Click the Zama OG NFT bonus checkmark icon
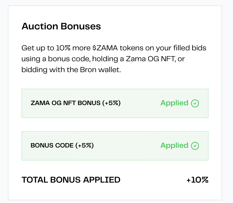 pyautogui.click(x=195, y=103)
